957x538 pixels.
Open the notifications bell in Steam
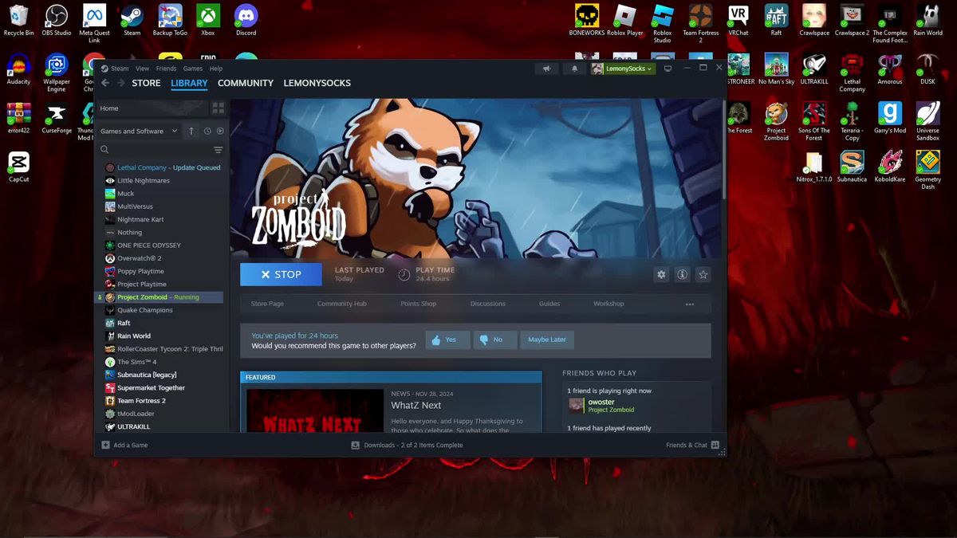574,69
